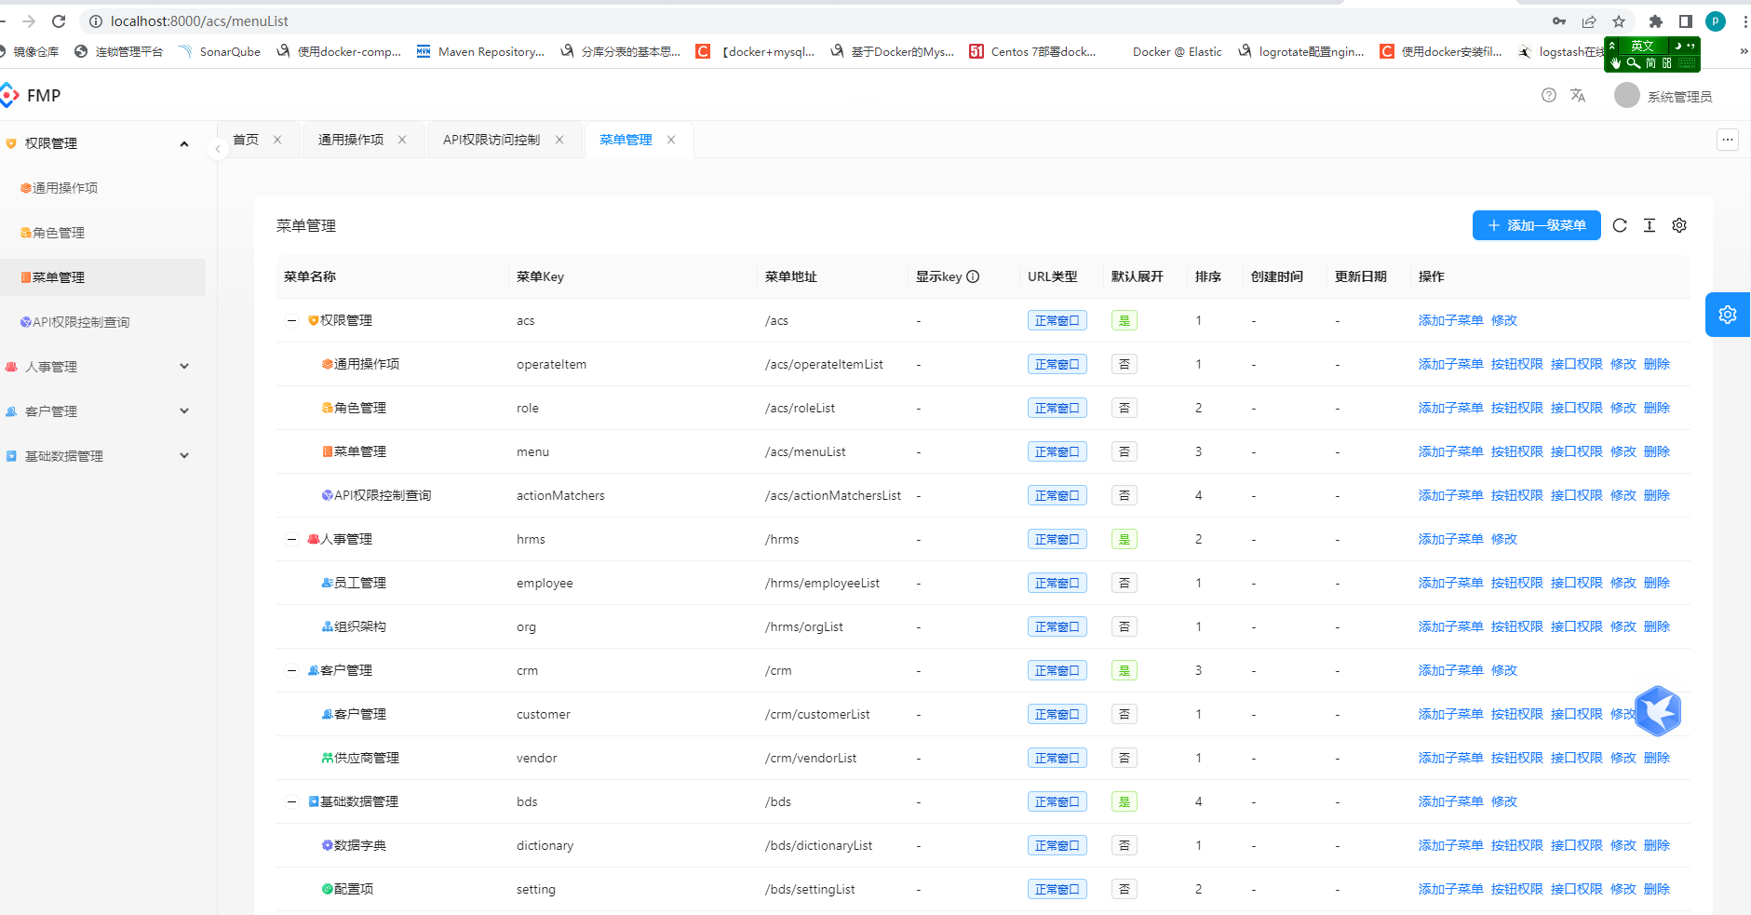Click 修改 in the 数据字典 row
This screenshot has width=1751, height=915.
1623,845
